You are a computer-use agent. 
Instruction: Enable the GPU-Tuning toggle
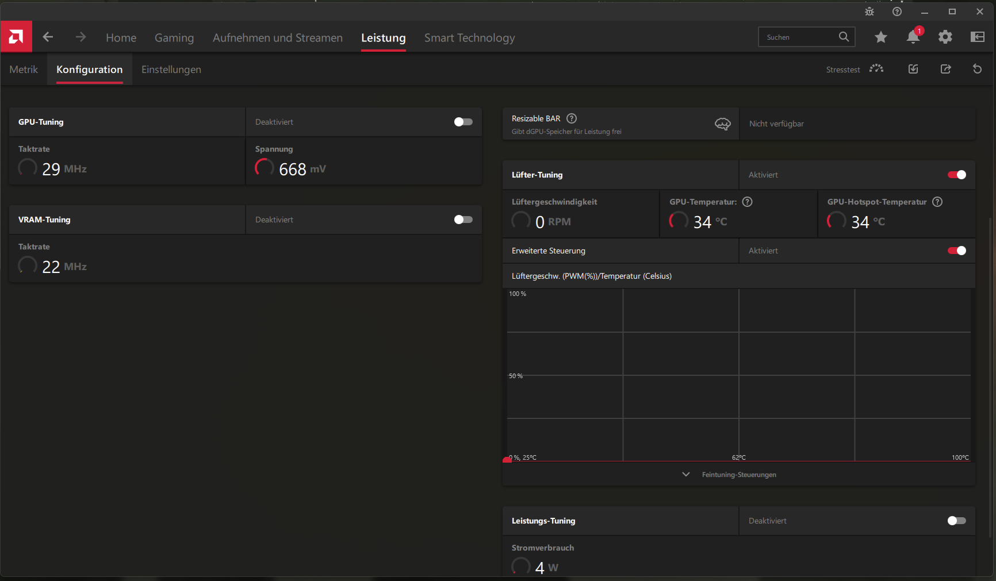(463, 122)
